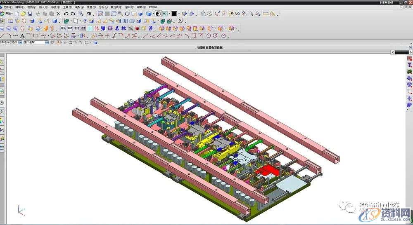Click the red part in 3D model

tap(266, 169)
